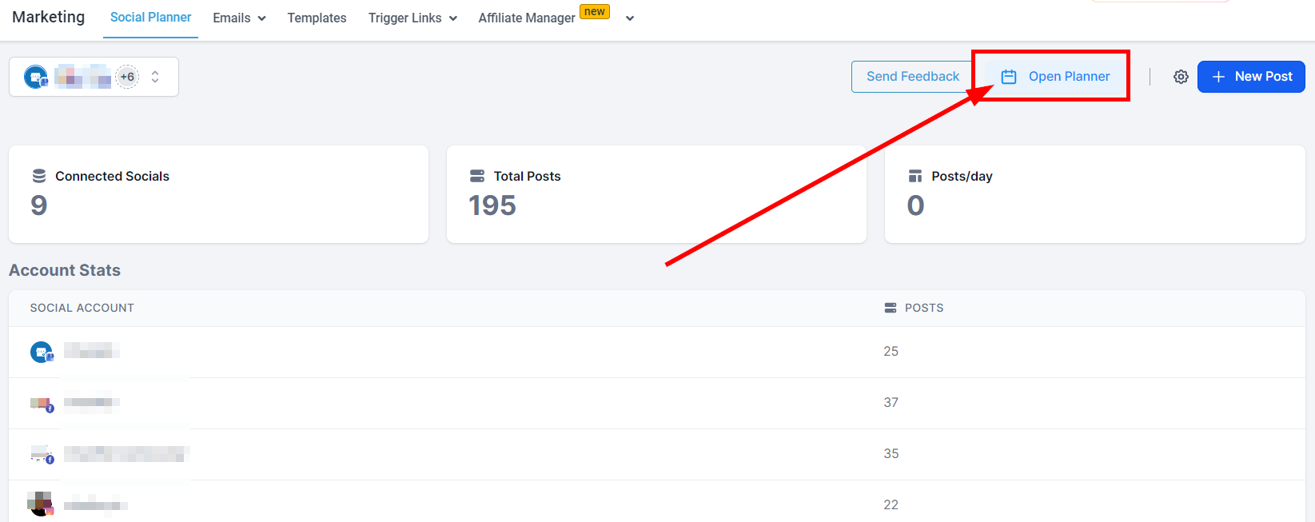Screen dimensions: 1315x522
Task: Click the Connected Socials stack icon
Action: click(38, 176)
